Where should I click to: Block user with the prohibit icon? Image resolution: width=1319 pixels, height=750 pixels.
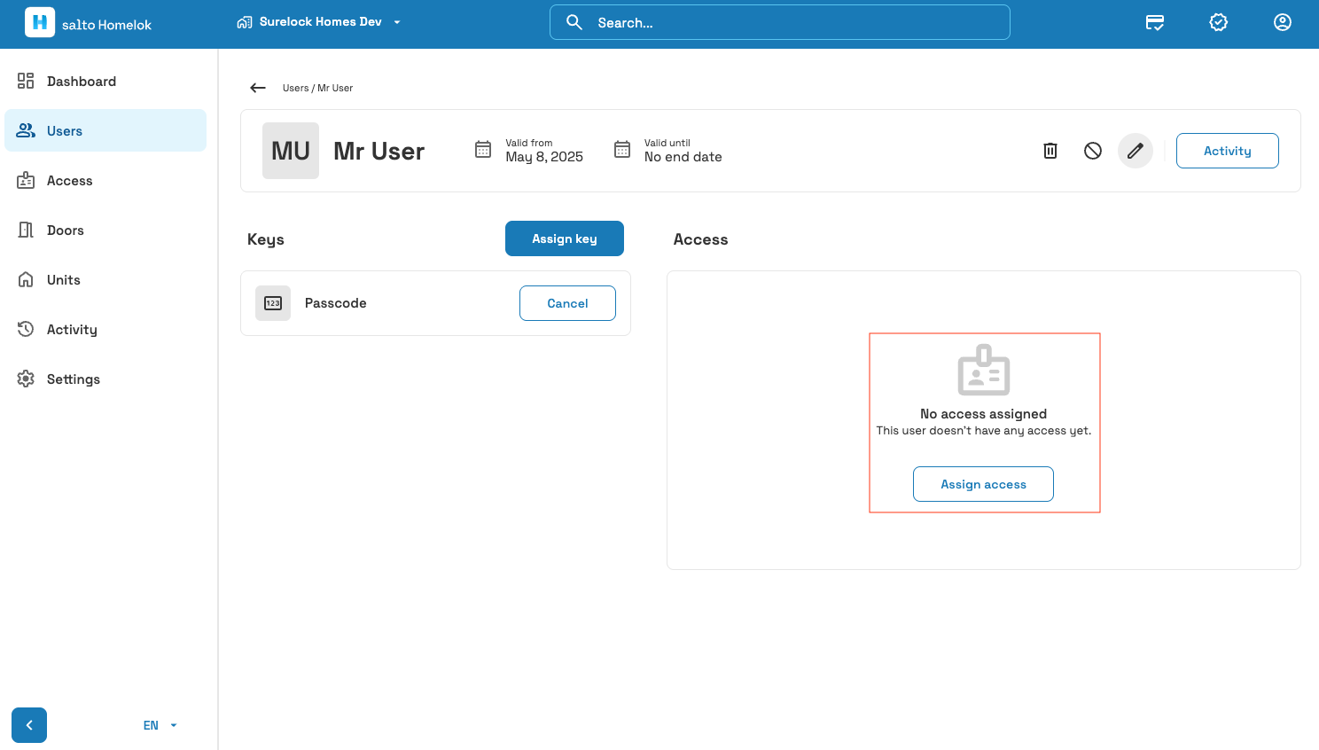click(1093, 151)
